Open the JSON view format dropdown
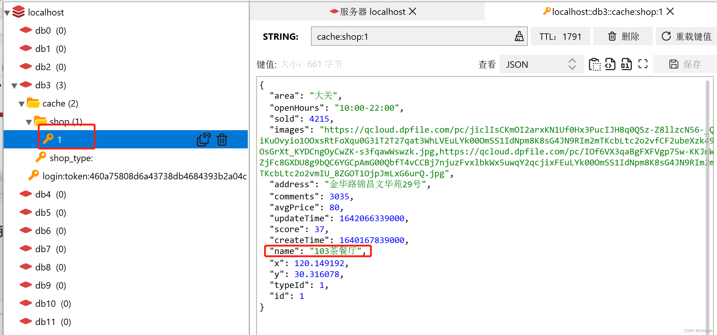 [541, 64]
